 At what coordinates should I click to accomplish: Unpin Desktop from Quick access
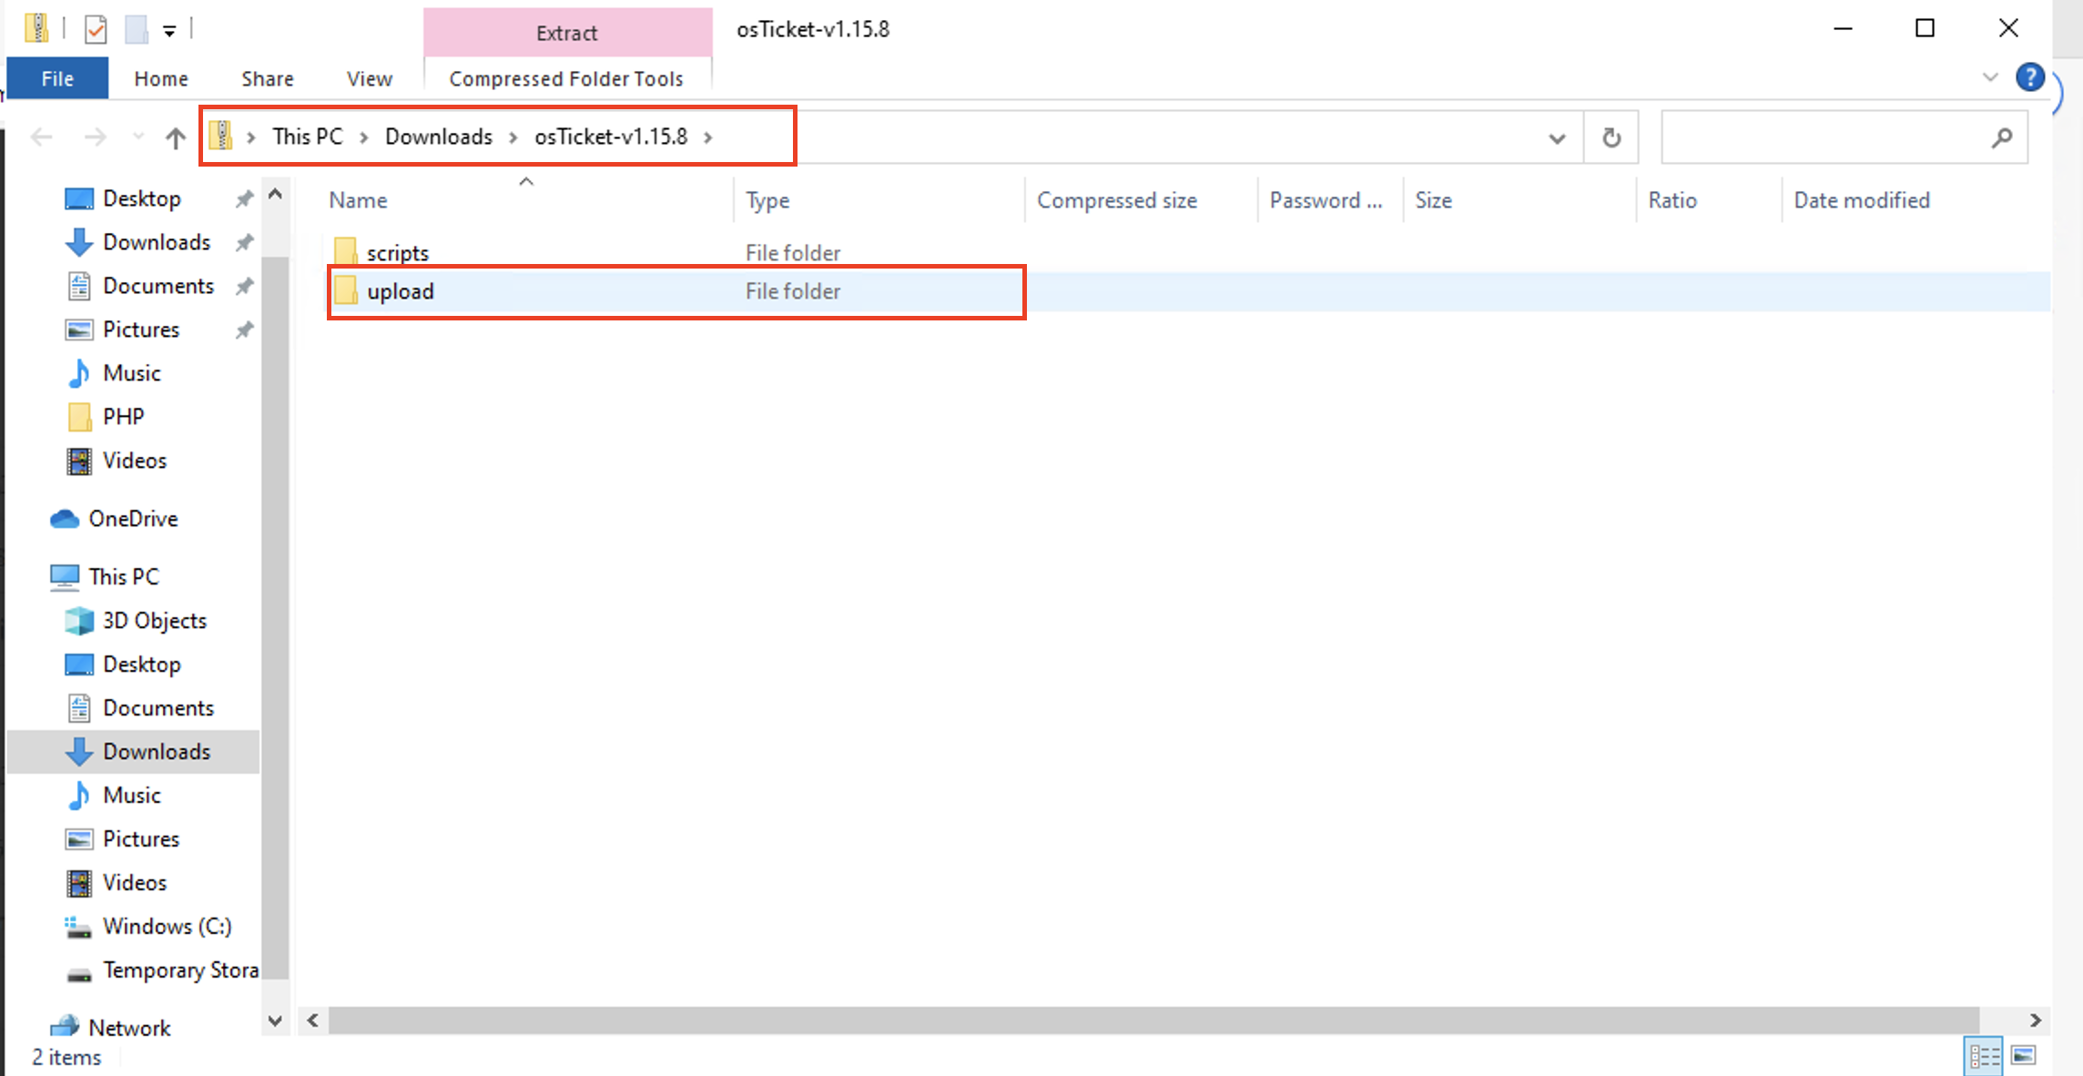point(244,198)
